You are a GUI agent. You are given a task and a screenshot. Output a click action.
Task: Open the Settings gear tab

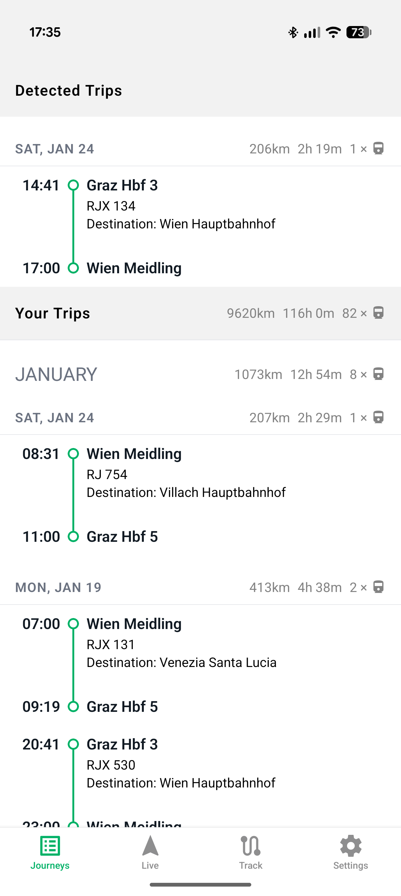tap(351, 852)
